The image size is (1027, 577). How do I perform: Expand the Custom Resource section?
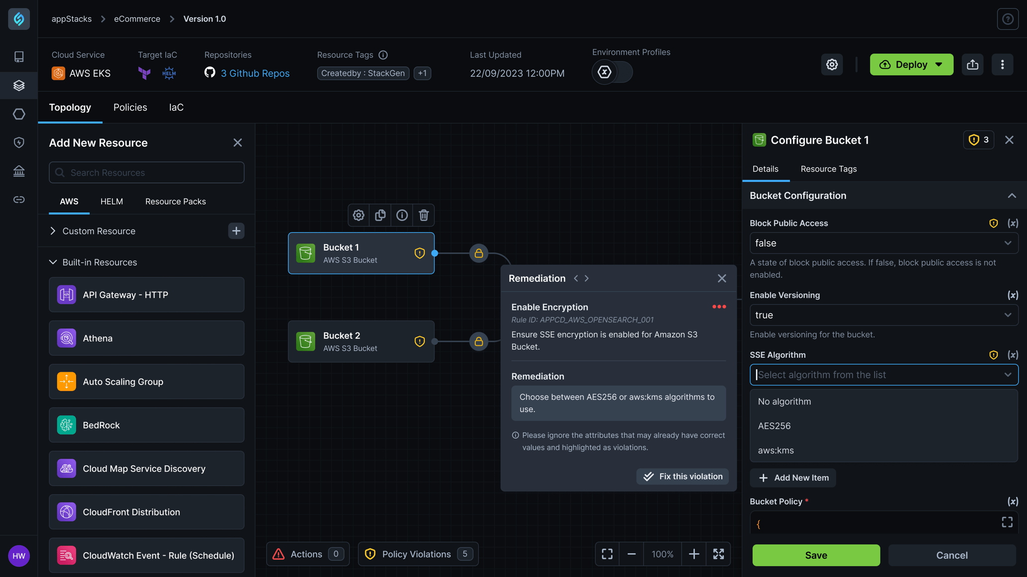(x=53, y=230)
